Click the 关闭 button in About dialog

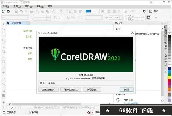(126, 90)
